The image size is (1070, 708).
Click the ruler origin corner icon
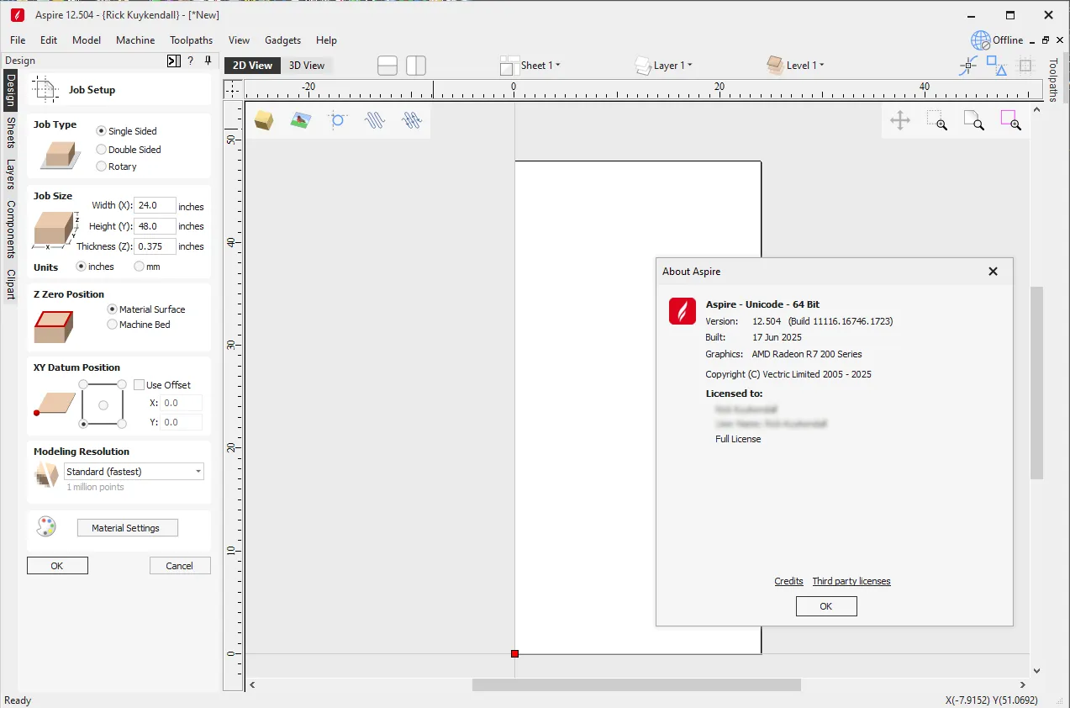click(x=233, y=89)
